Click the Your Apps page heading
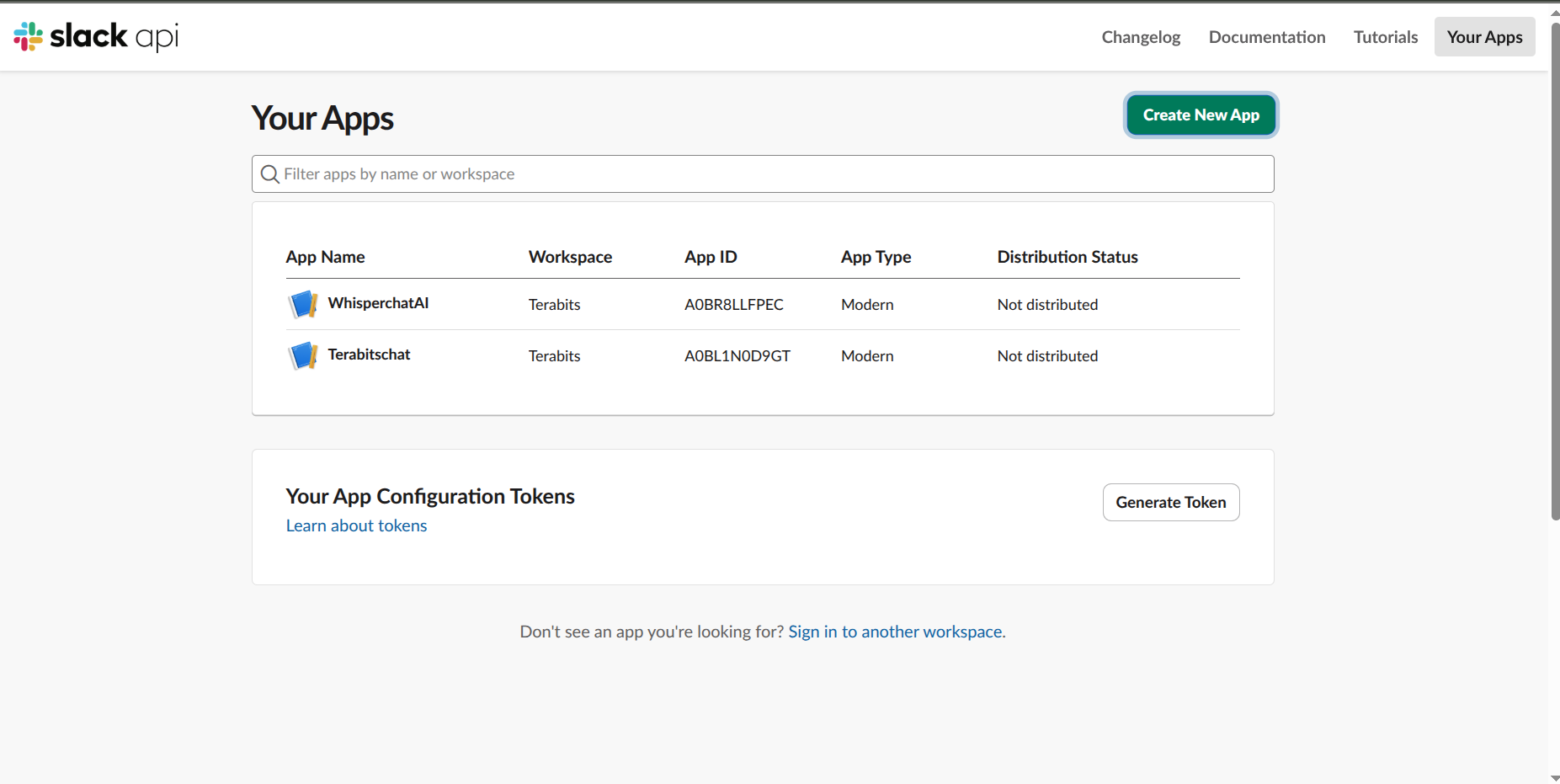 (322, 119)
